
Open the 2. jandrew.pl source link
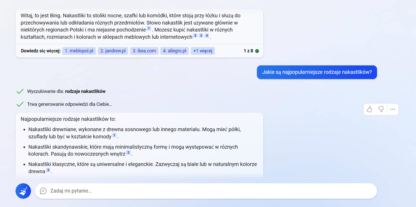[x=113, y=51]
